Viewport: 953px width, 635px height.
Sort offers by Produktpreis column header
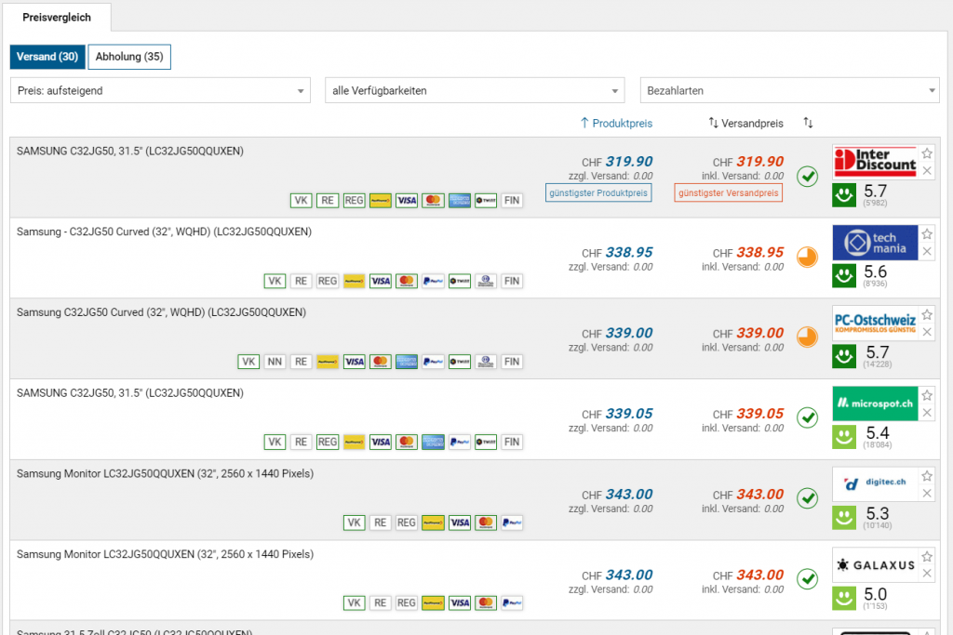(x=616, y=123)
